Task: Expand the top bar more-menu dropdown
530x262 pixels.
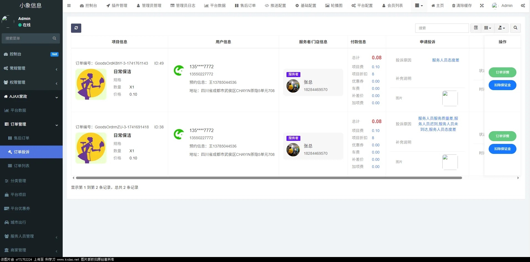Action: 419,6
